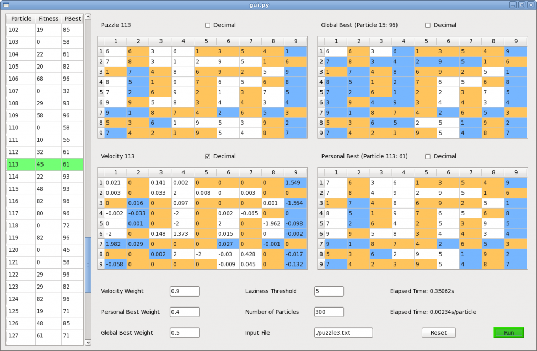Click velocity cell with value -0.058
537x351 pixels.
point(115,265)
